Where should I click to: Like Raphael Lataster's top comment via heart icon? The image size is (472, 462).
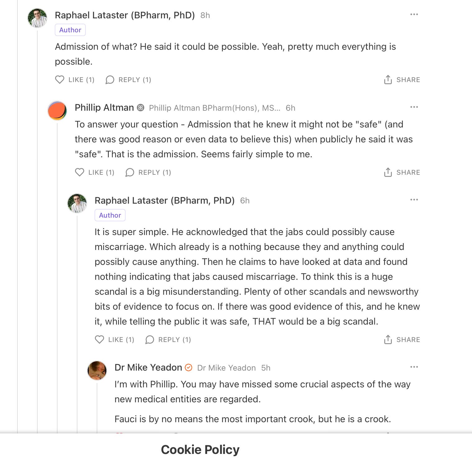[x=60, y=80]
